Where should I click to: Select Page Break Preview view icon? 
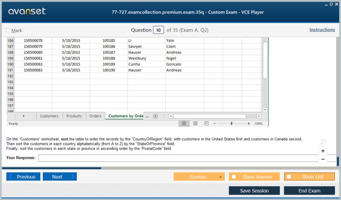206,124
